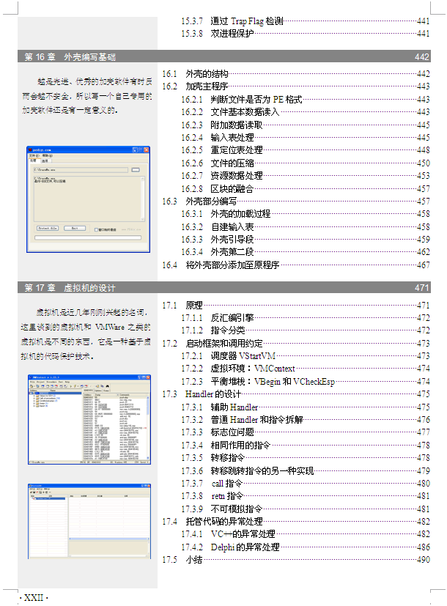Select chapter 17 summary paragraph mentioning VMWare
447x606 pixels.
pos(86,334)
